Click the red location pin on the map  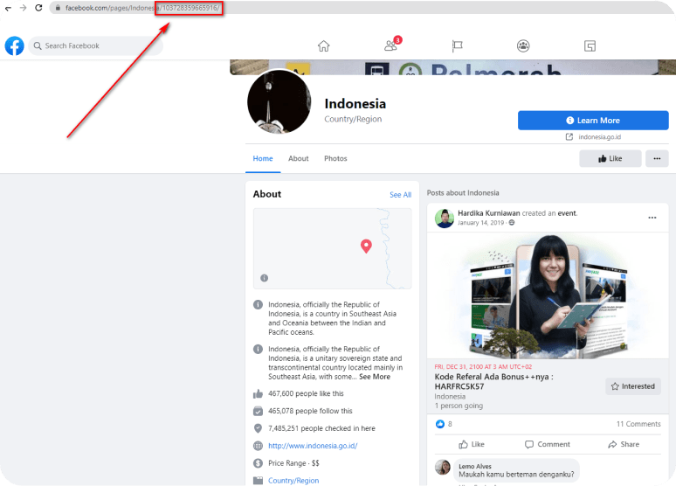coord(366,246)
